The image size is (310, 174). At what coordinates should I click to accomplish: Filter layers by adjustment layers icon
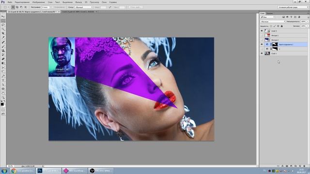point(287,17)
